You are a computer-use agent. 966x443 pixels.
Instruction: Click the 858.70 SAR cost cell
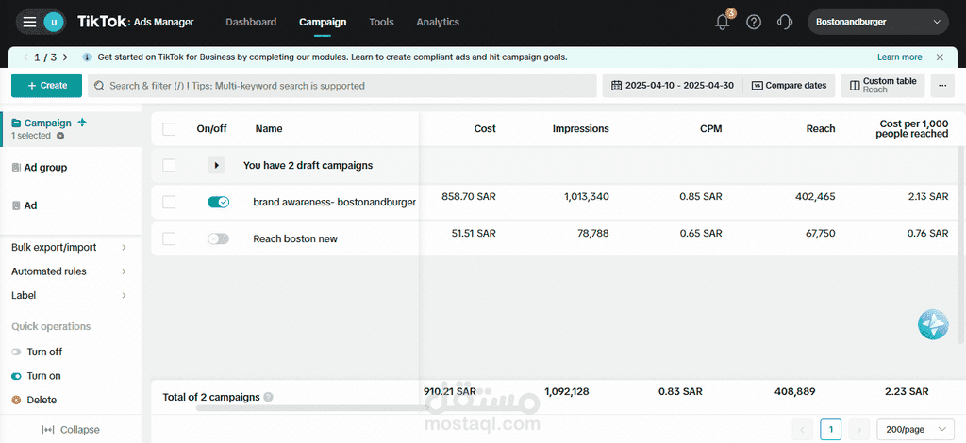[x=469, y=196]
